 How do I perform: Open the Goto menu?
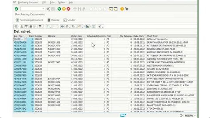pos(52,2)
